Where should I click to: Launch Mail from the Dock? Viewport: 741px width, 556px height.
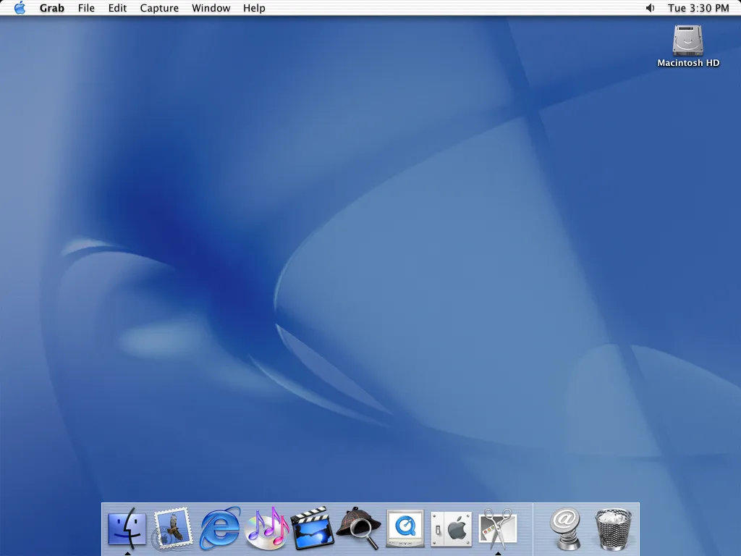[x=172, y=527]
